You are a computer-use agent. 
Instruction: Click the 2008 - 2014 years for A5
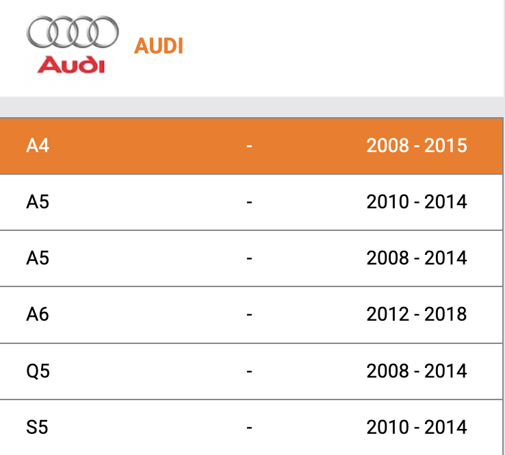(417, 258)
